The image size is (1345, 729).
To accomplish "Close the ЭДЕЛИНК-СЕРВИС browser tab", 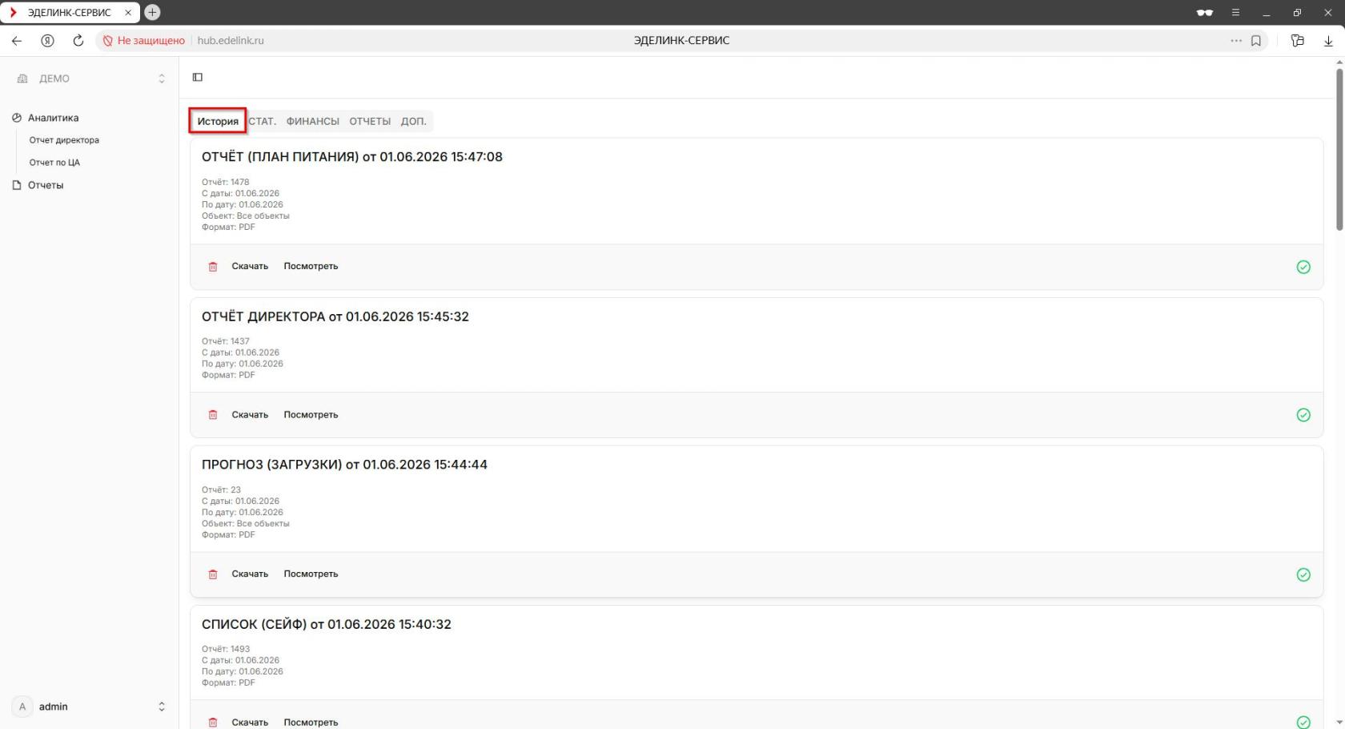I will (x=128, y=12).
